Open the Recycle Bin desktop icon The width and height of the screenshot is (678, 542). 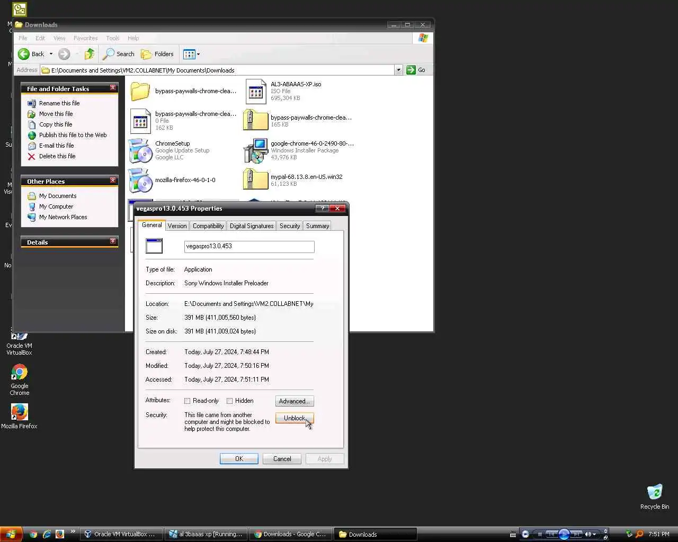(x=655, y=496)
